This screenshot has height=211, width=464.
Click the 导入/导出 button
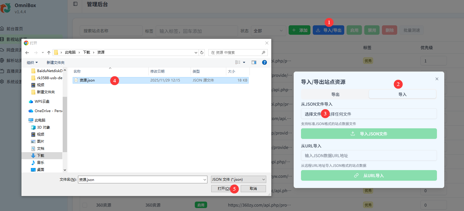pos(328,30)
